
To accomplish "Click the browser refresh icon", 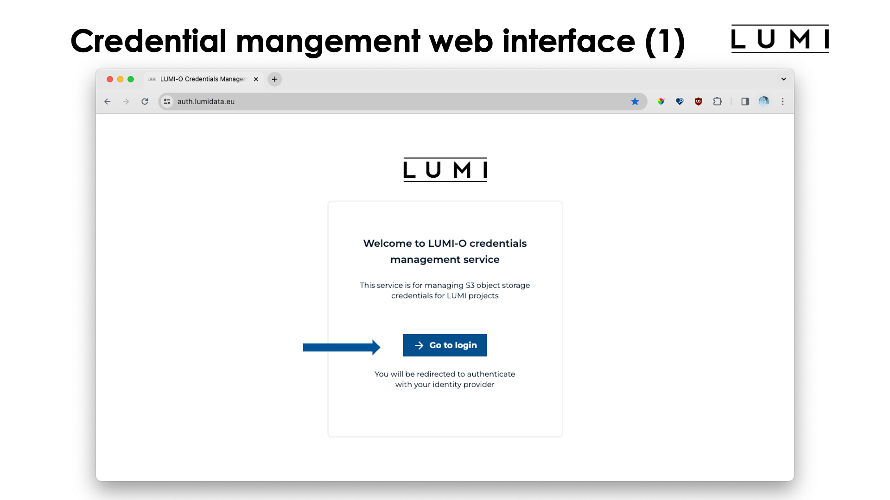I will coord(145,101).
